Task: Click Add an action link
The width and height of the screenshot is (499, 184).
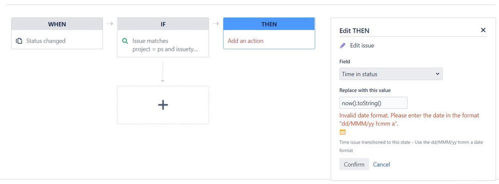Action: [245, 41]
